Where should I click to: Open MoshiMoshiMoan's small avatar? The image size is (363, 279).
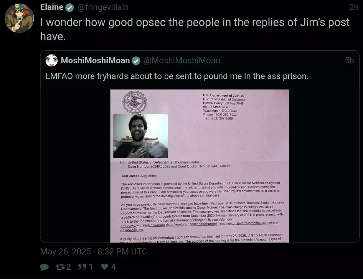coord(52,60)
